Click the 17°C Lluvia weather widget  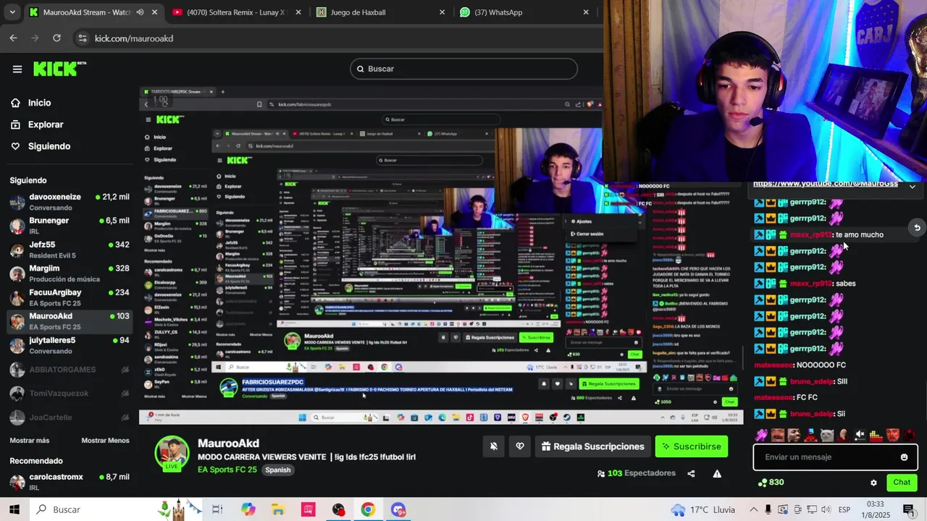pyautogui.click(x=703, y=509)
